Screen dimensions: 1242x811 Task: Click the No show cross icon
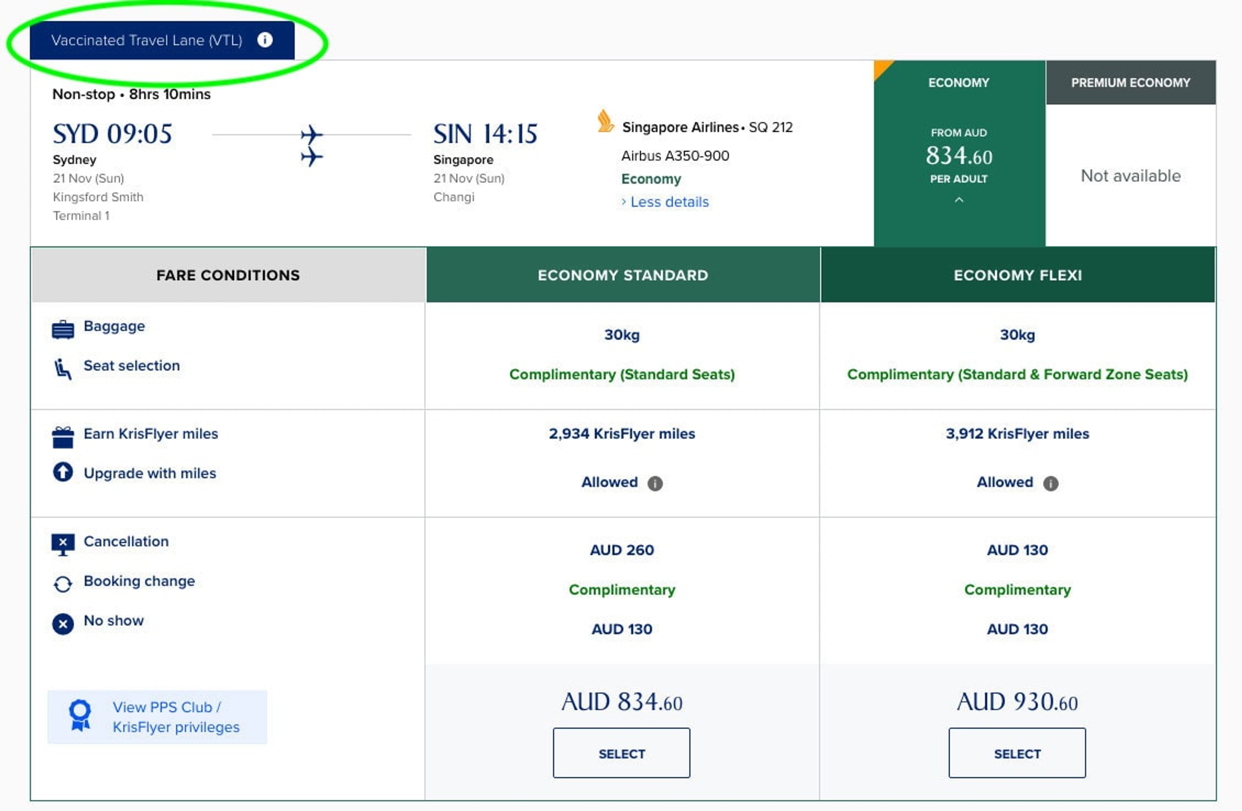point(63,624)
